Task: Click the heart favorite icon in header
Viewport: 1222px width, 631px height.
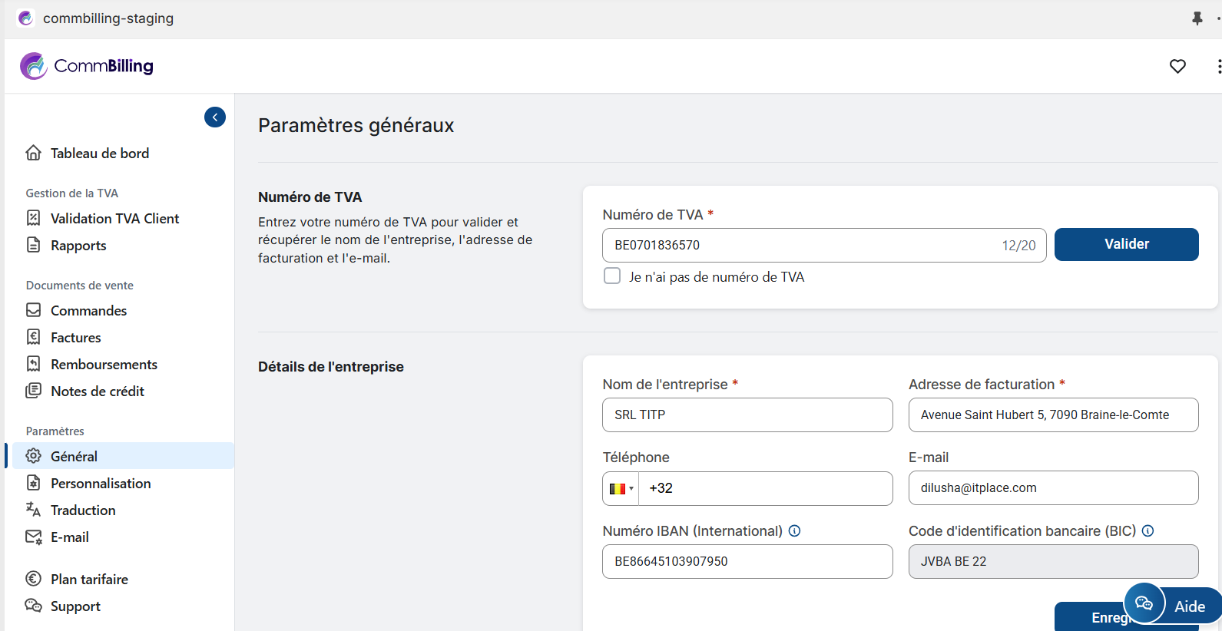Action: [x=1177, y=66]
